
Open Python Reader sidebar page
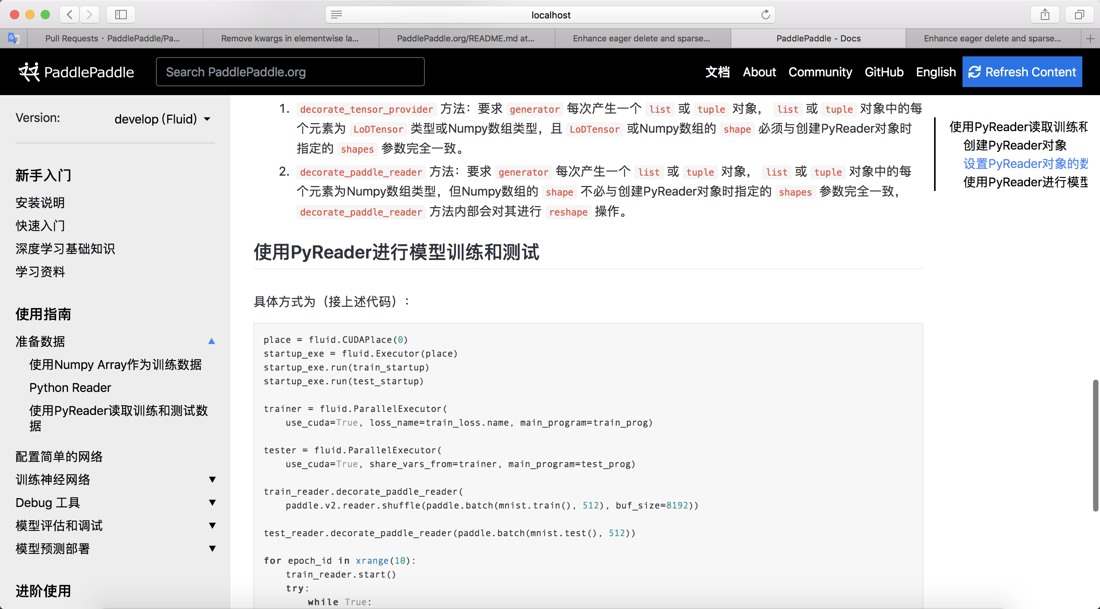coord(70,387)
